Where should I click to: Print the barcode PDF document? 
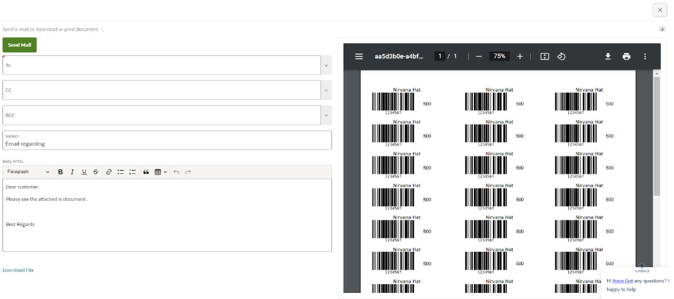point(627,56)
